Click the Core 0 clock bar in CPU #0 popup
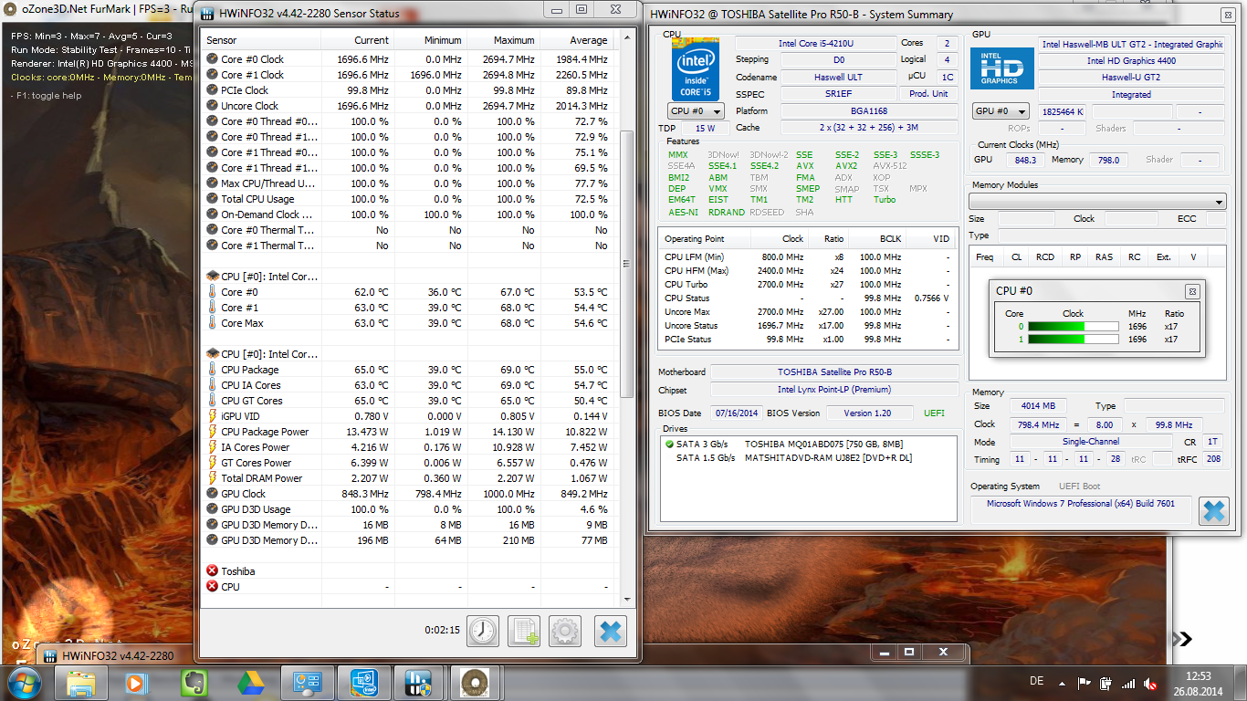Screen dimensions: 1247x701 (x=1074, y=327)
